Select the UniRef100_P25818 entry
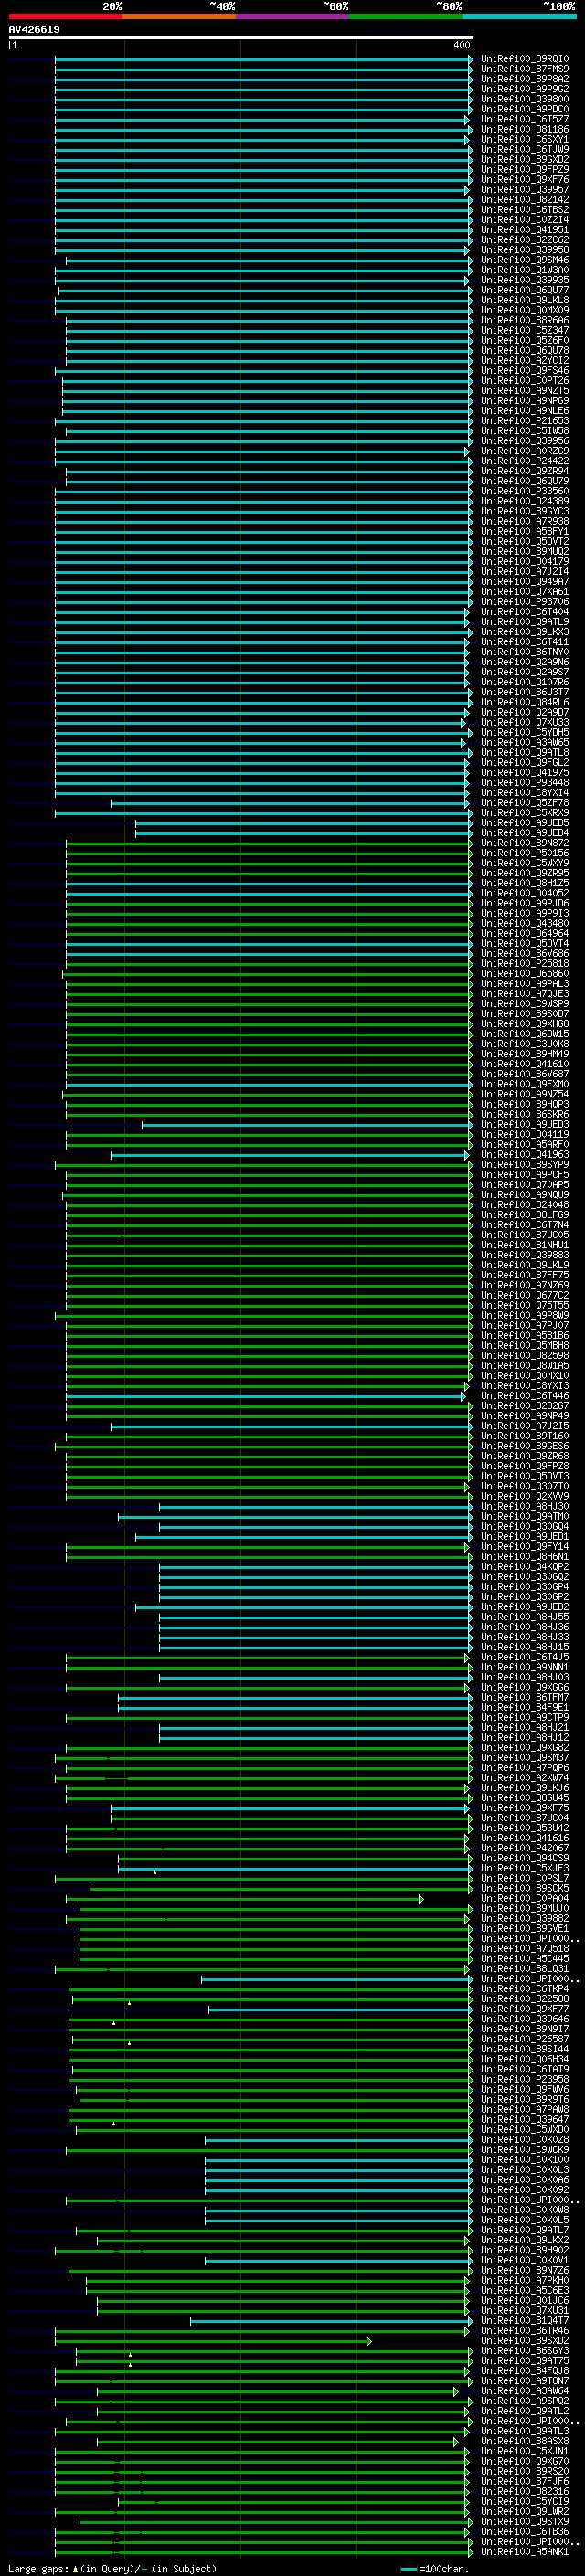The height and width of the screenshot is (2576, 585). 524,964
